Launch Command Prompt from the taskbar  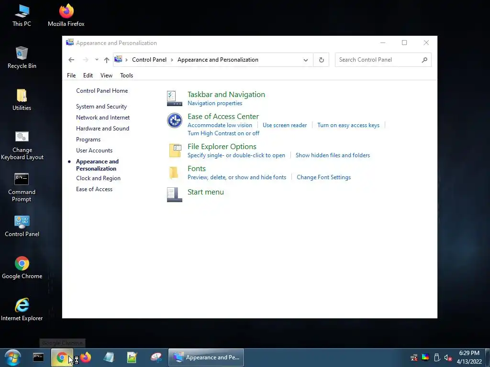38,357
